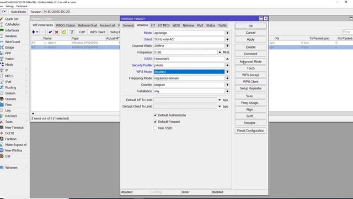Open the Queues sidebar entry
Image resolution: width=353 pixels, height=199 pixels.
click(x=10, y=99)
